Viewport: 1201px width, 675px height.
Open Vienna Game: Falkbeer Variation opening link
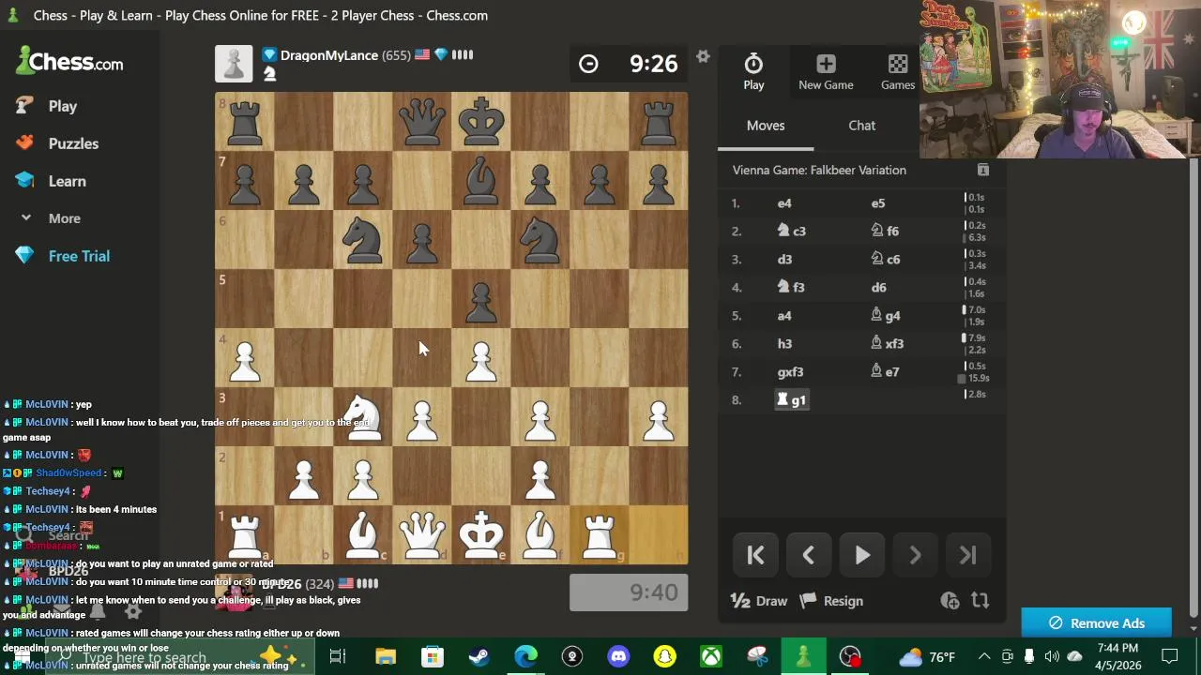point(819,171)
